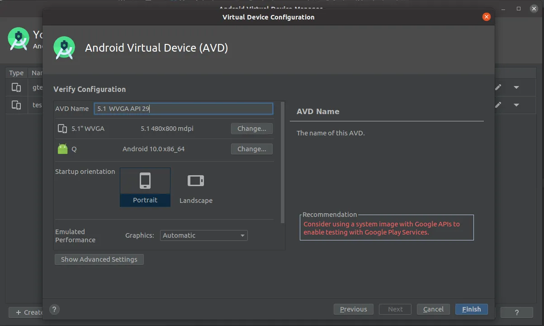
Task: Close the Virtual Device Configuration dialog
Action: pos(487,17)
